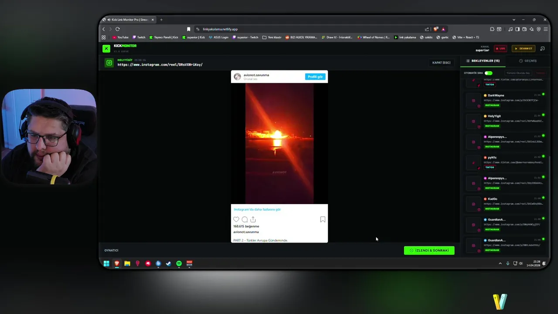Open the Yeni klasör bookmark folder
The image size is (558, 314).
pos(272,37)
